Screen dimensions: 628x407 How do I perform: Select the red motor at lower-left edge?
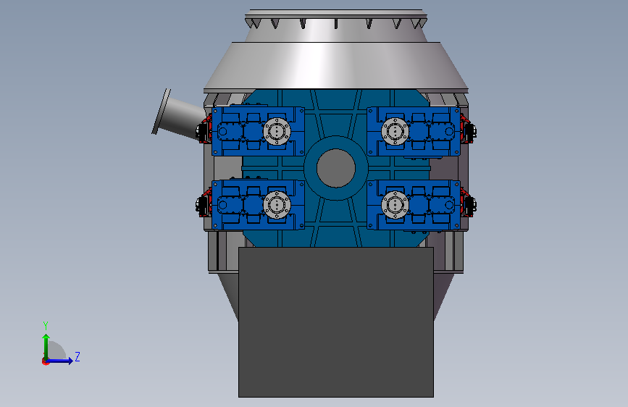coord(204,204)
